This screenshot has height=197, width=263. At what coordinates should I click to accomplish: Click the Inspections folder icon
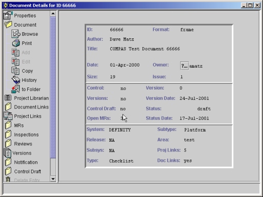pyautogui.click(x=8, y=135)
